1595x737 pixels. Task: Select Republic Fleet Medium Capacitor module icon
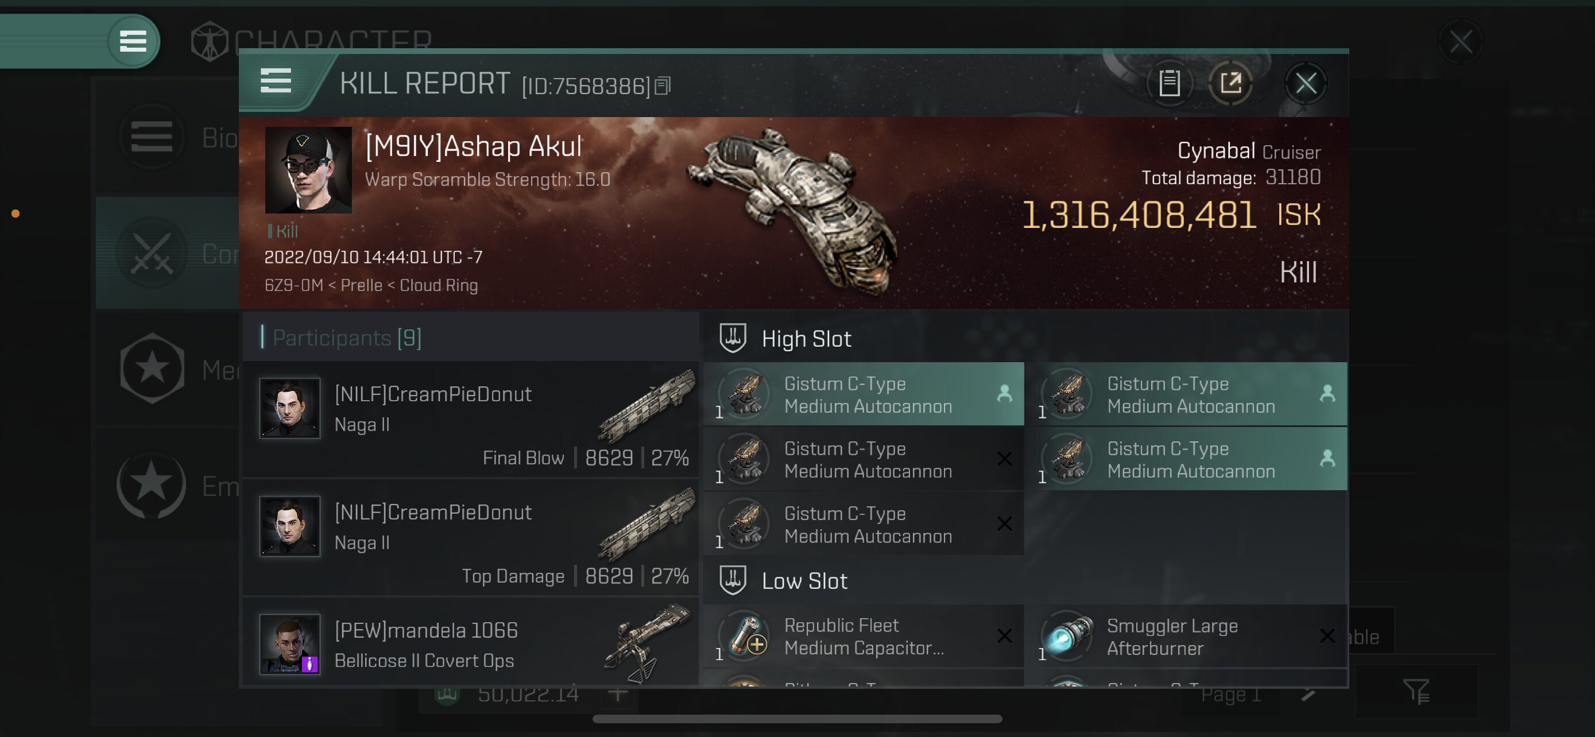(x=746, y=636)
